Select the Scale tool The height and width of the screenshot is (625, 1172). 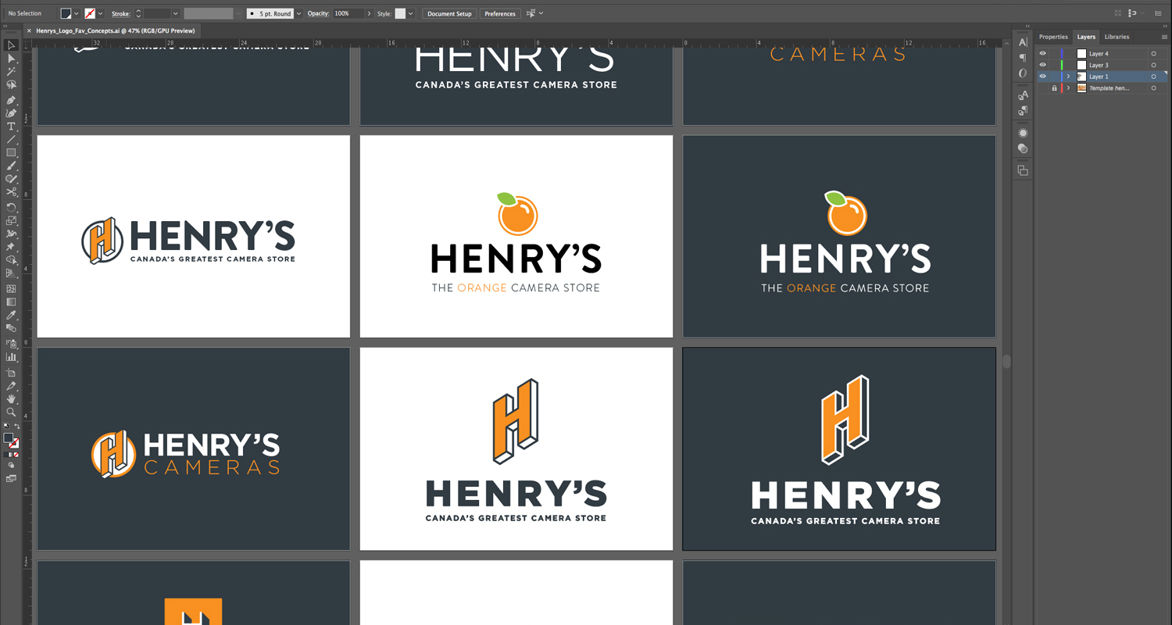tap(11, 221)
